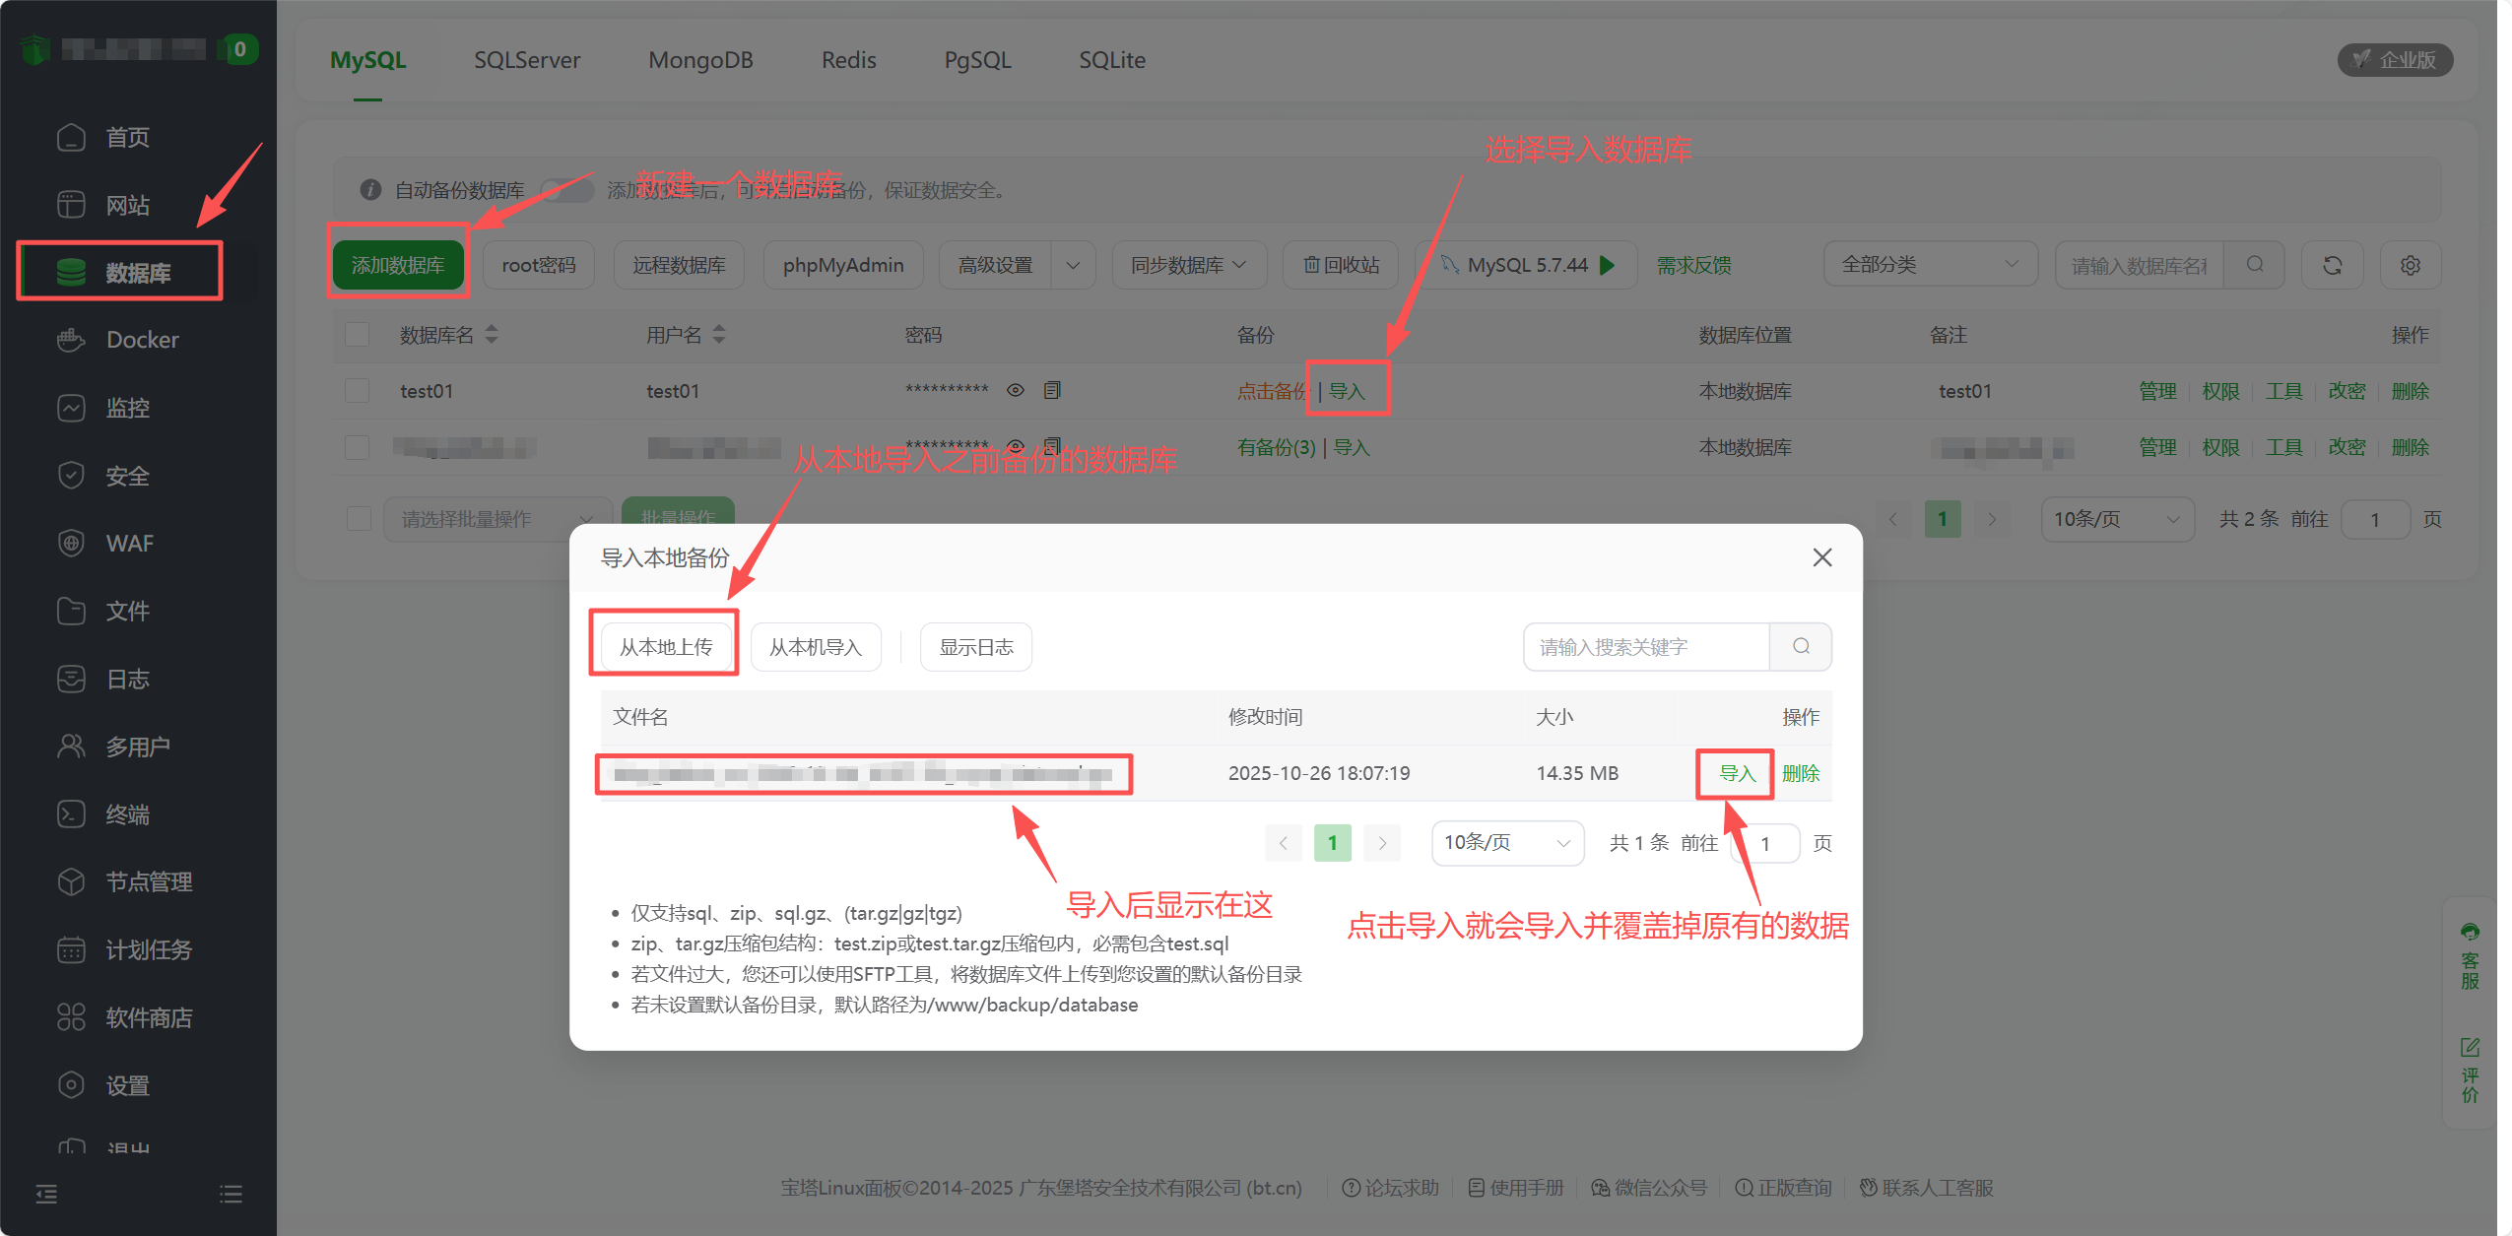Close the 导入本地备份 dialog
Screen dimensions: 2512x1236
[x=1821, y=557]
